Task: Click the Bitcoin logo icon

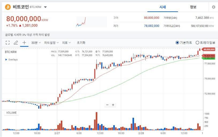Action: pos(8,7)
